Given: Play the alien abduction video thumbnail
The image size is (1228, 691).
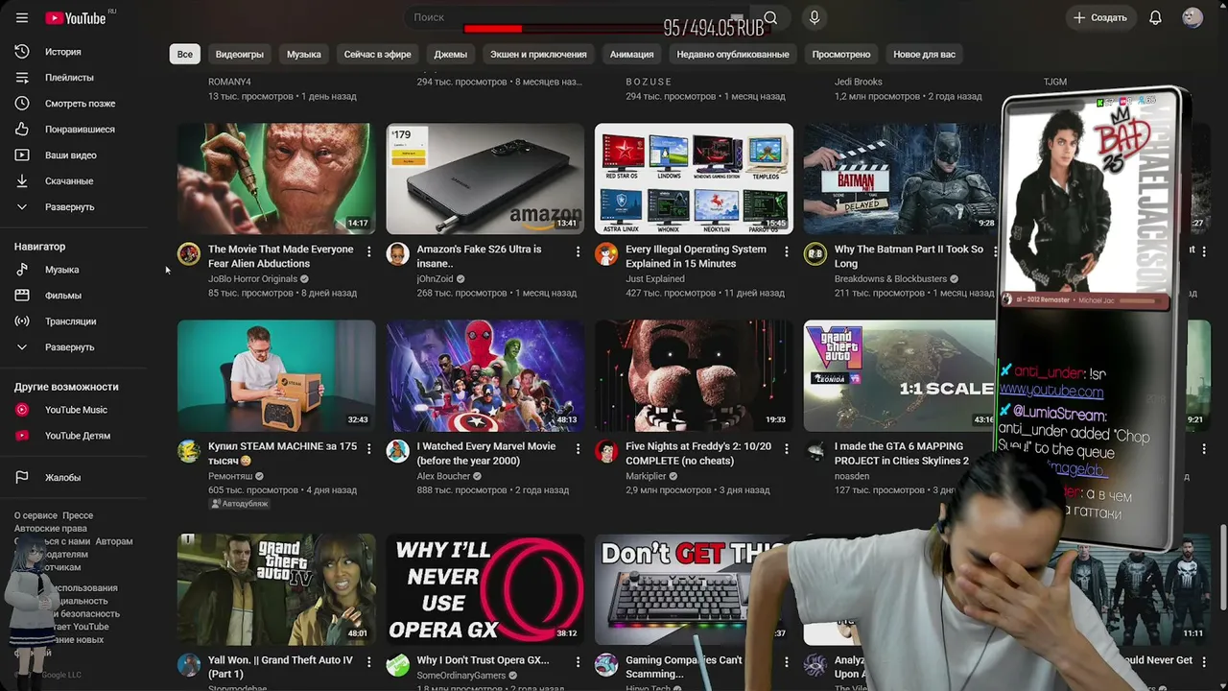Looking at the screenshot, I should pos(276,179).
